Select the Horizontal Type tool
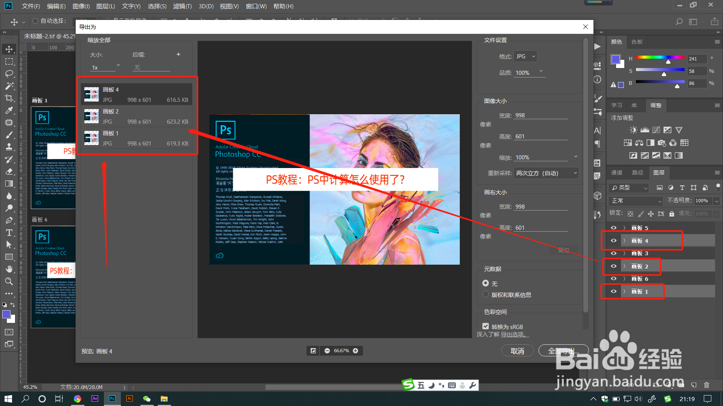 9,233
